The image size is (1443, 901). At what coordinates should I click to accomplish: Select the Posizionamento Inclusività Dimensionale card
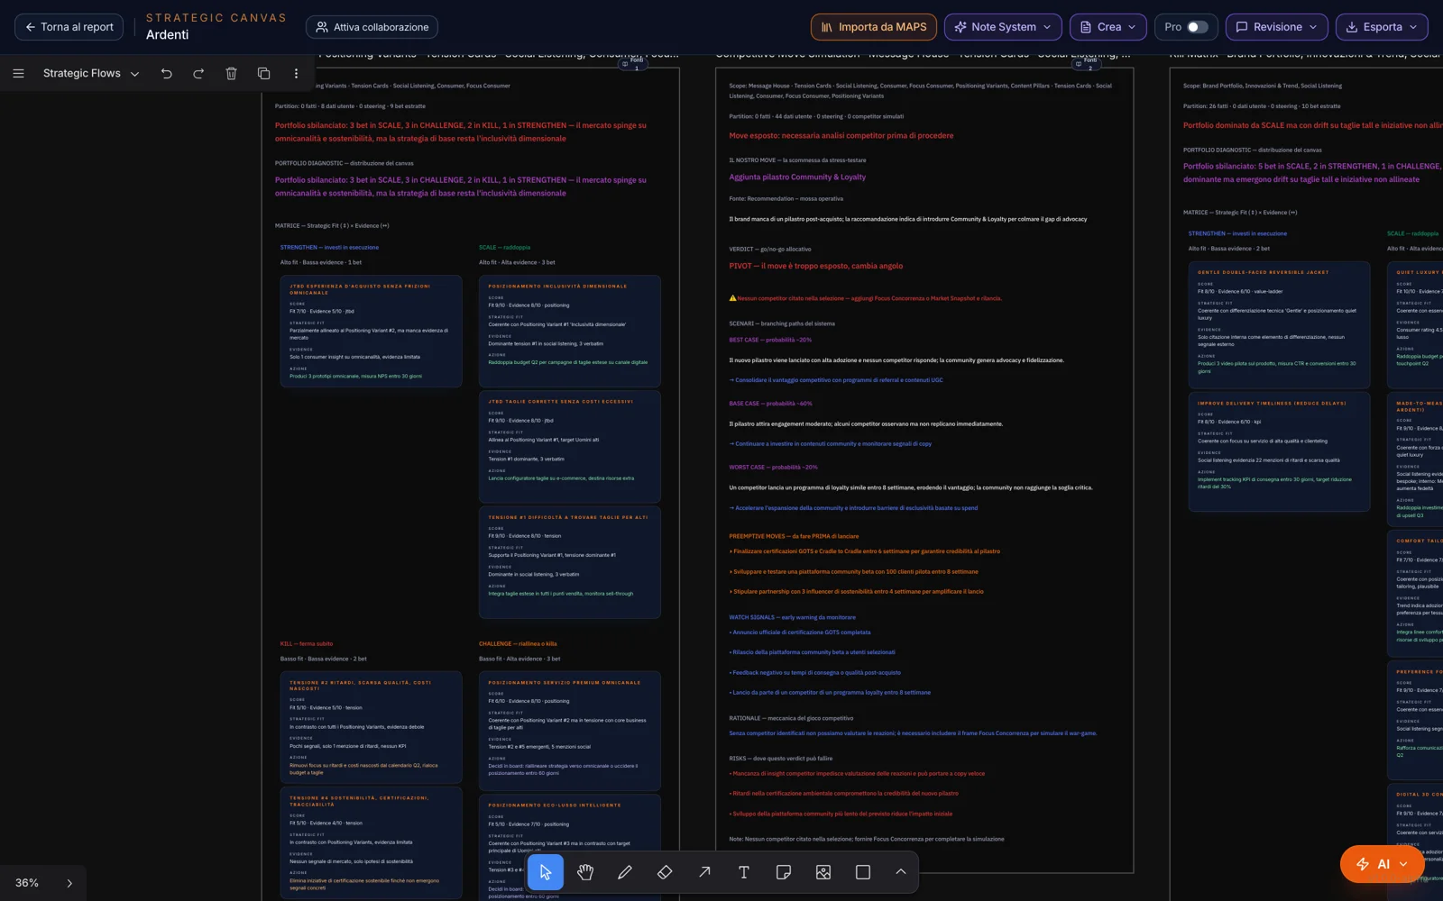tap(570, 332)
